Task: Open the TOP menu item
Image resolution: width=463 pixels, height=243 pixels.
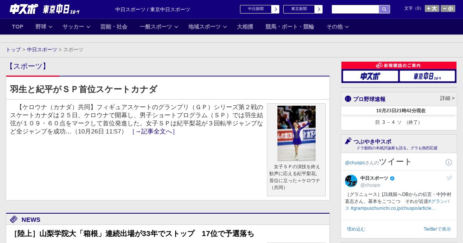Action: point(18,27)
